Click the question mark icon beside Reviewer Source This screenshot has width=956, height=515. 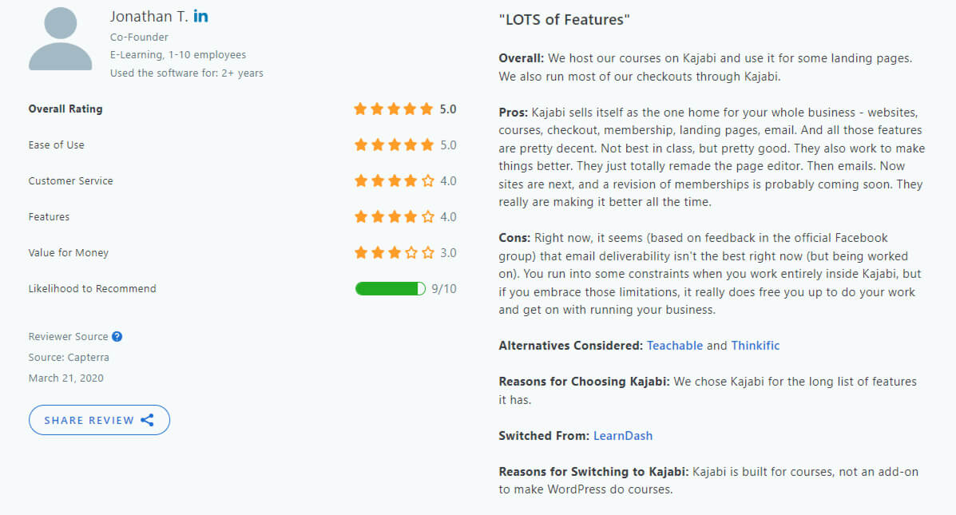pyautogui.click(x=118, y=336)
